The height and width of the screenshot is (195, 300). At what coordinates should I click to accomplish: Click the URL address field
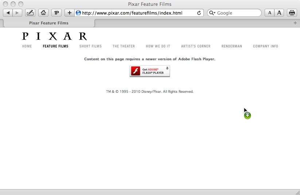coord(139,13)
